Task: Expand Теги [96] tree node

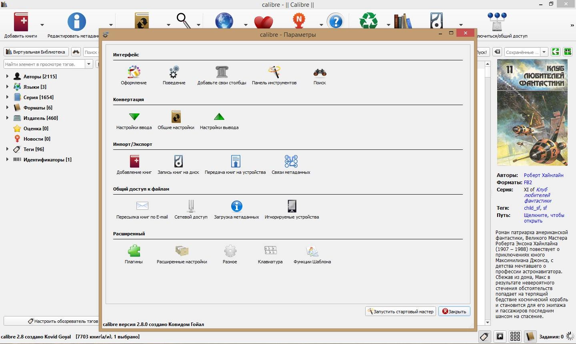Action: point(7,149)
